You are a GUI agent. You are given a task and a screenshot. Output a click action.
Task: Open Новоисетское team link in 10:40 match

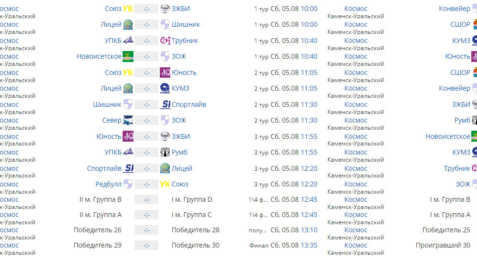tap(99, 57)
